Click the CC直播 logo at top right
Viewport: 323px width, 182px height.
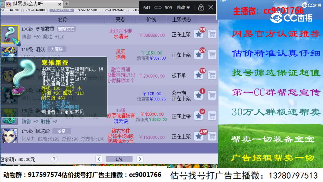click(x=311, y=5)
